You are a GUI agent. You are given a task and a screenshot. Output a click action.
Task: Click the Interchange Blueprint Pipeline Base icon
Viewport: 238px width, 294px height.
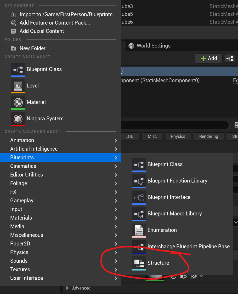click(139, 247)
